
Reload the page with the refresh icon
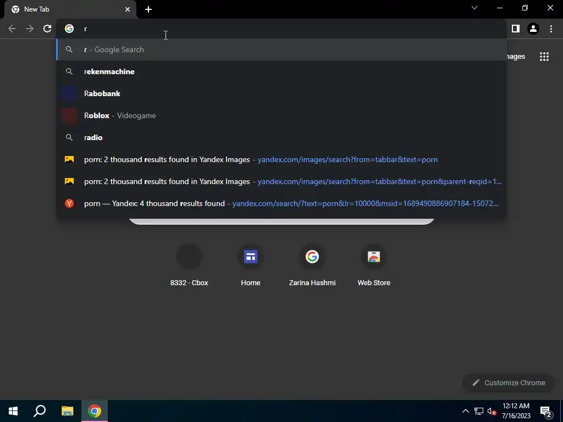click(47, 29)
